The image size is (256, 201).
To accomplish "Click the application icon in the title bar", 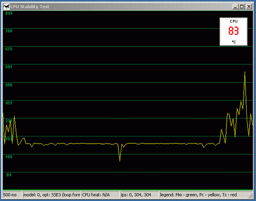I will pyautogui.click(x=6, y=6).
